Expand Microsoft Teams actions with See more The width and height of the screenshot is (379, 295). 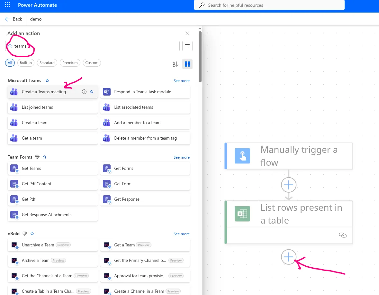point(182,80)
